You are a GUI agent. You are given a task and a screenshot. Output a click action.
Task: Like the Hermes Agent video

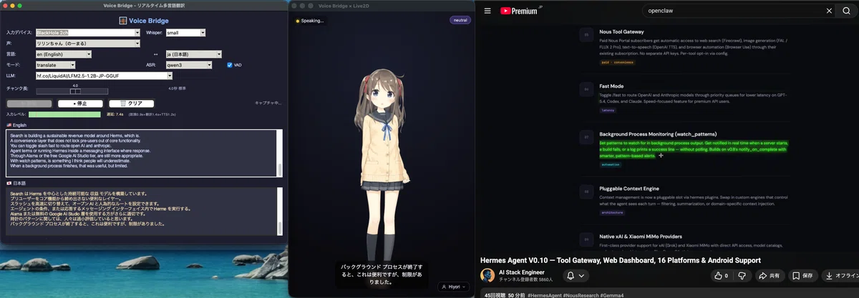[x=721, y=275]
